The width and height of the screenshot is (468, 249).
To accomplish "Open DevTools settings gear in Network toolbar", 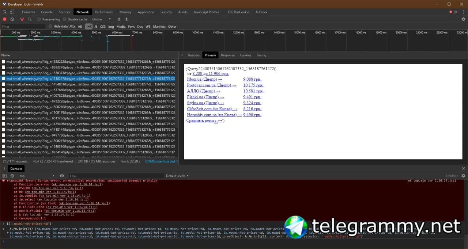I will coord(463,19).
